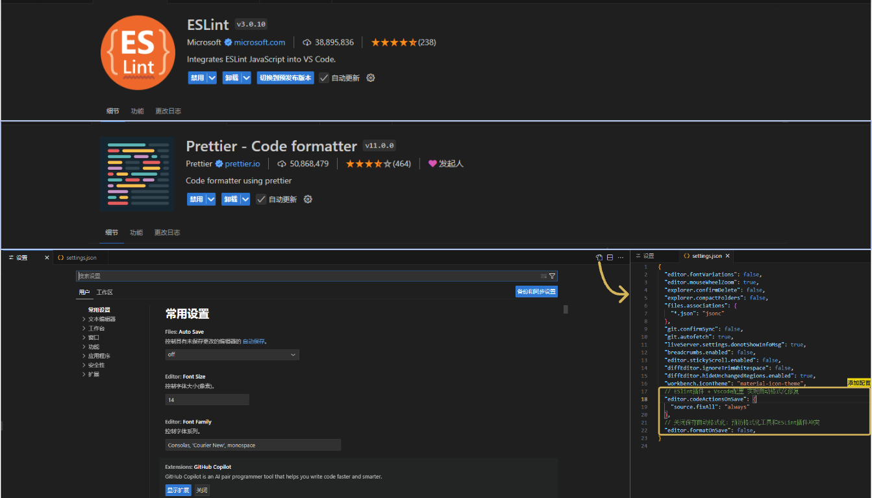
Task: Toggle Prettier 自动更新 checkbox
Action: (x=261, y=199)
